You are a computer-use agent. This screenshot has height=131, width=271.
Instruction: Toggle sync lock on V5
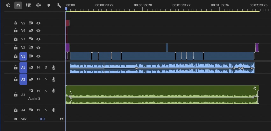31,23
